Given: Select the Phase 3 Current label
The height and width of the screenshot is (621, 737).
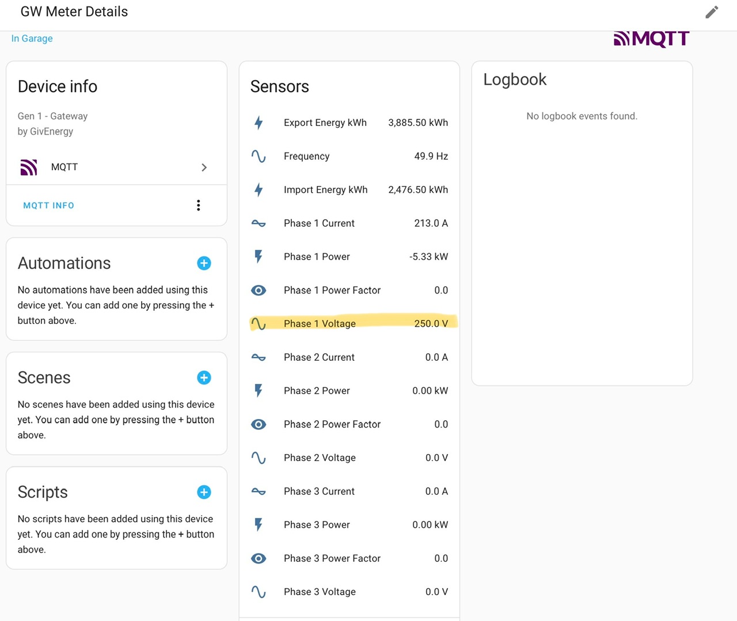Looking at the screenshot, I should click(x=319, y=492).
